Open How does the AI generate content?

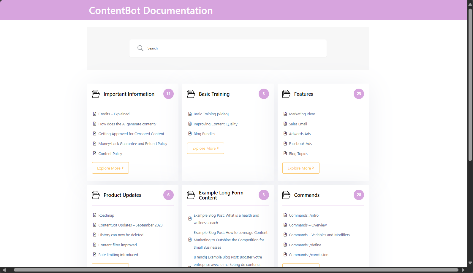[x=127, y=124]
